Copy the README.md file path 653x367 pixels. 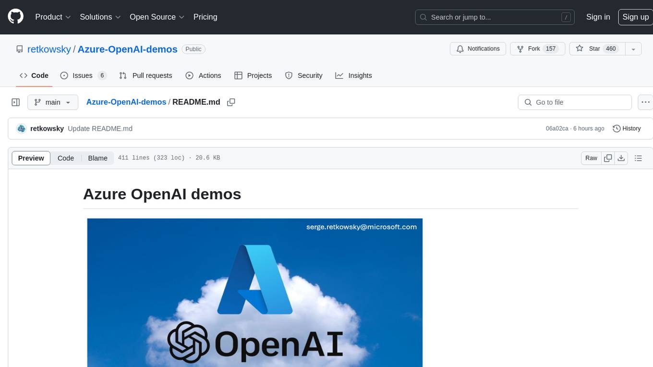[x=231, y=102]
